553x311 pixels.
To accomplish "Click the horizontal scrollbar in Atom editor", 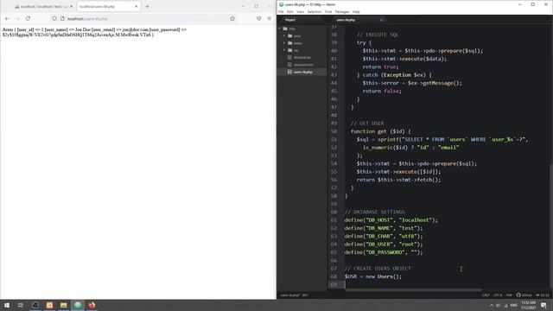I will (x=413, y=290).
